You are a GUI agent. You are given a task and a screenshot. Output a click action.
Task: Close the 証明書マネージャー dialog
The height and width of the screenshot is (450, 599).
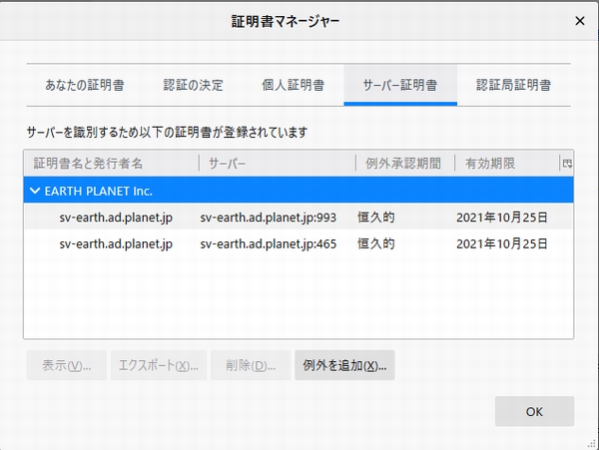(x=580, y=21)
